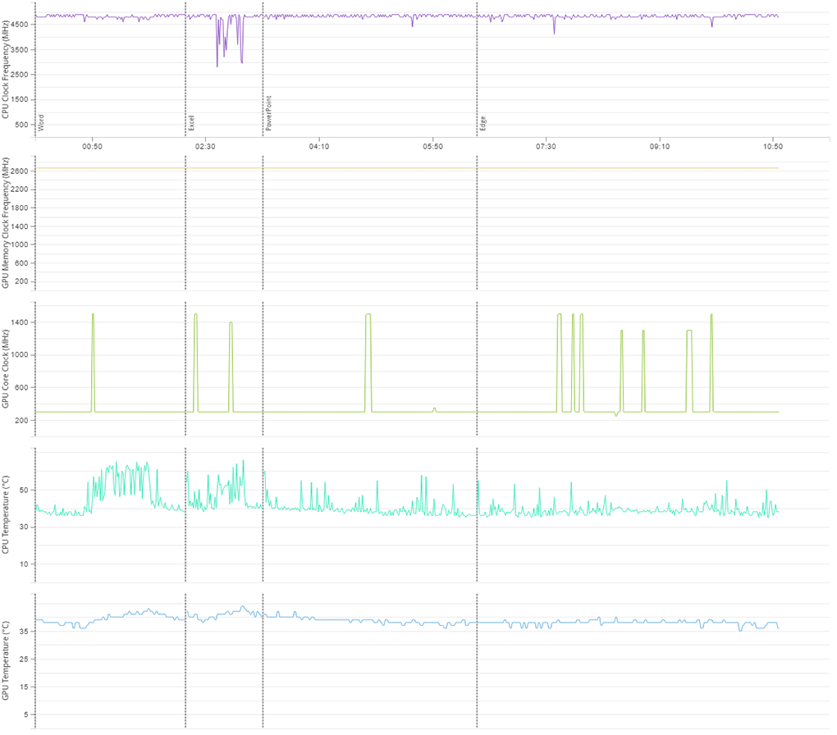Click the 00:50 time tick label

pyautogui.click(x=92, y=146)
